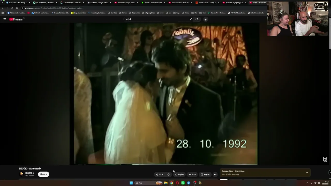Image resolution: width=331 pixels, height=186 pixels.
Task: Expand the Popmundo bookmarks folder
Action: point(134,13)
